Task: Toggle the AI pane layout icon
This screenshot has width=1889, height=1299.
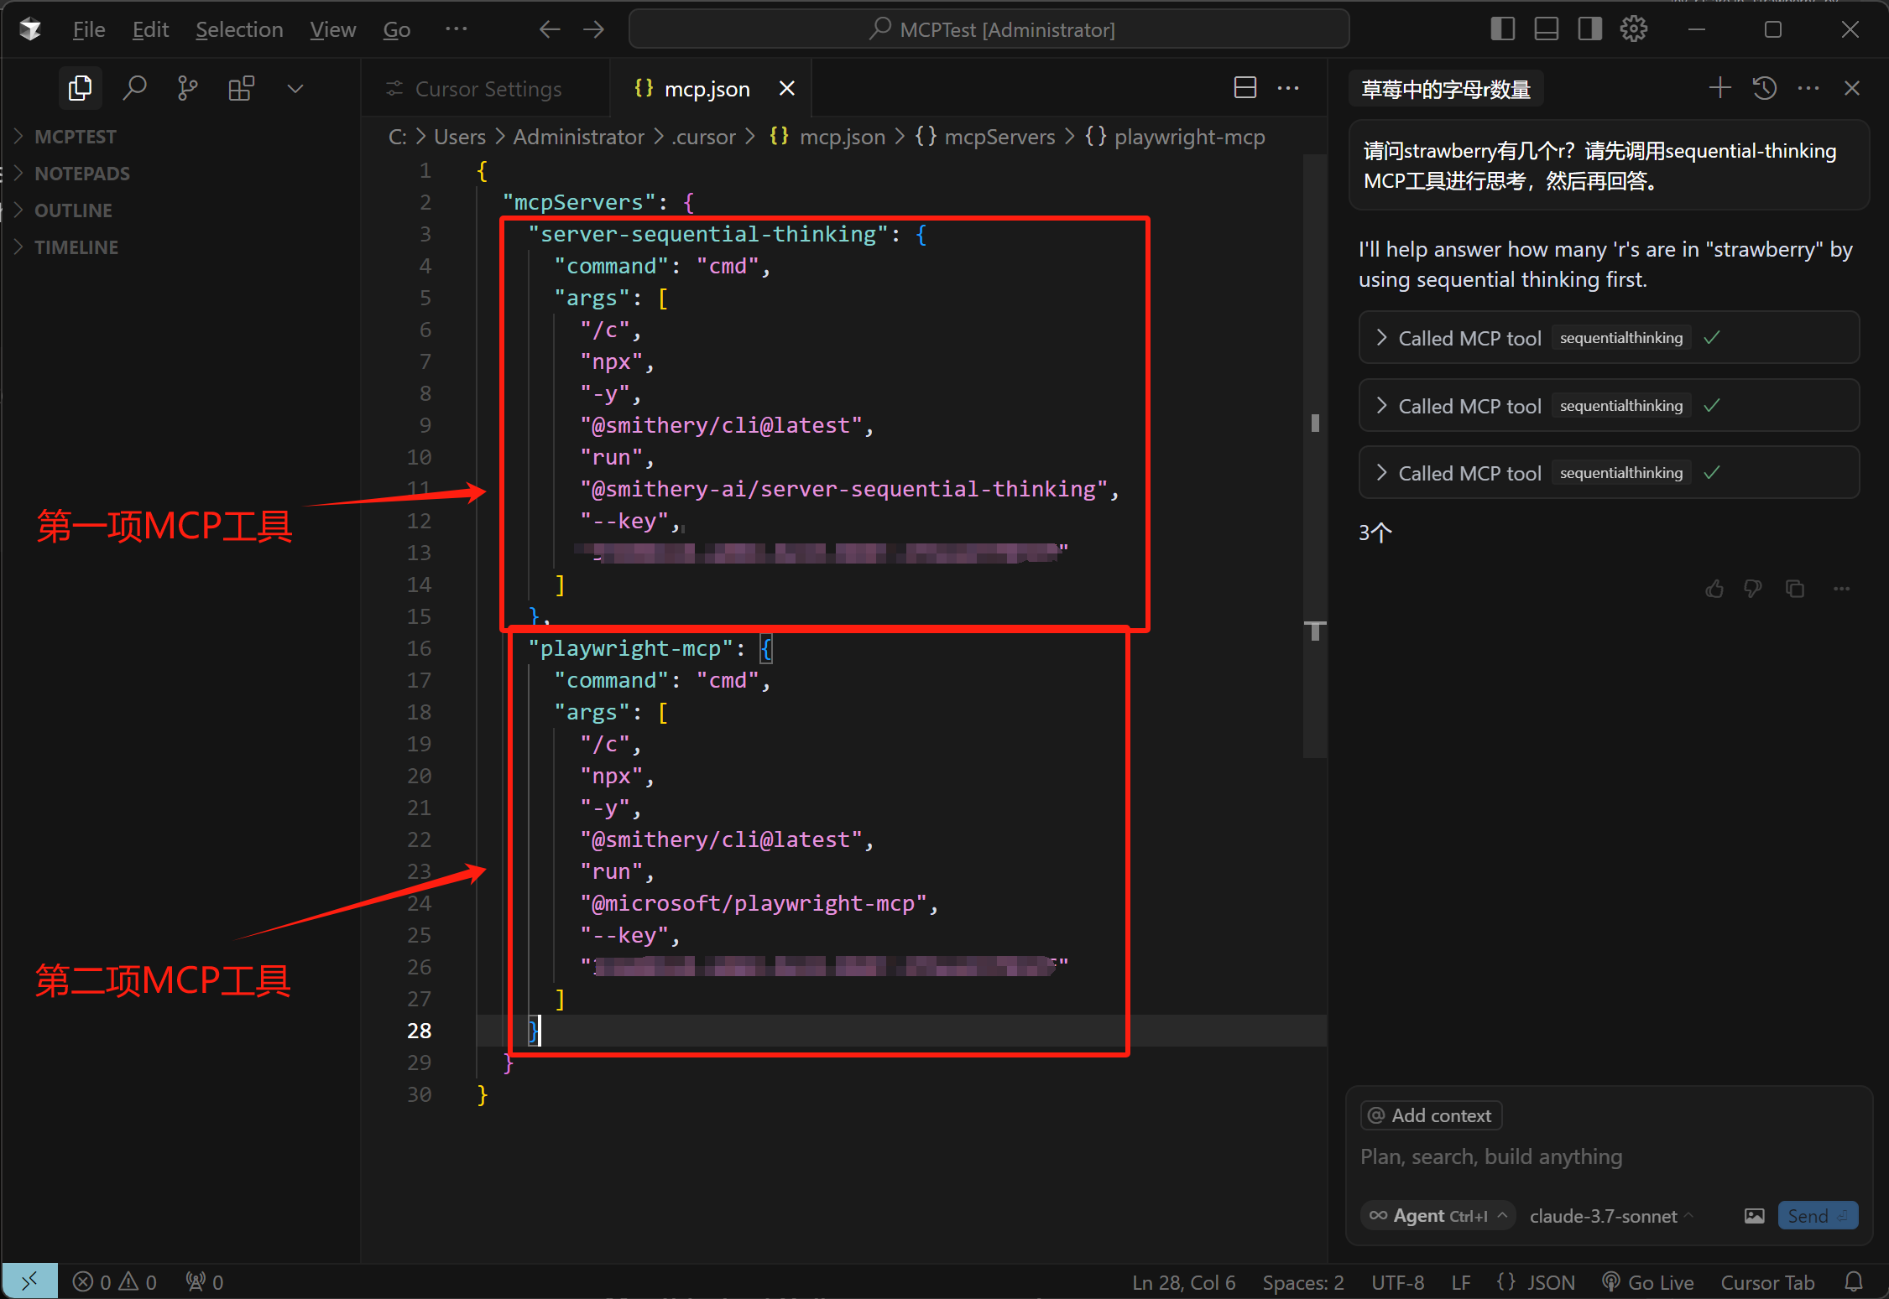Action: (x=1589, y=29)
